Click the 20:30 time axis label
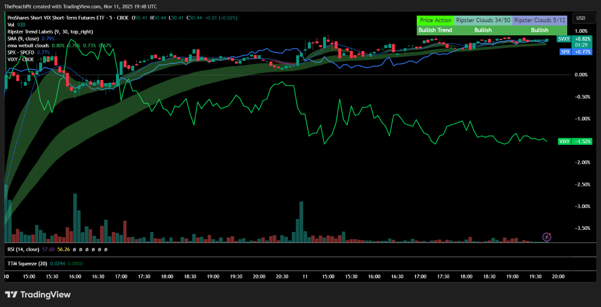Image resolution: width=601 pixels, height=307 pixels. (282, 276)
